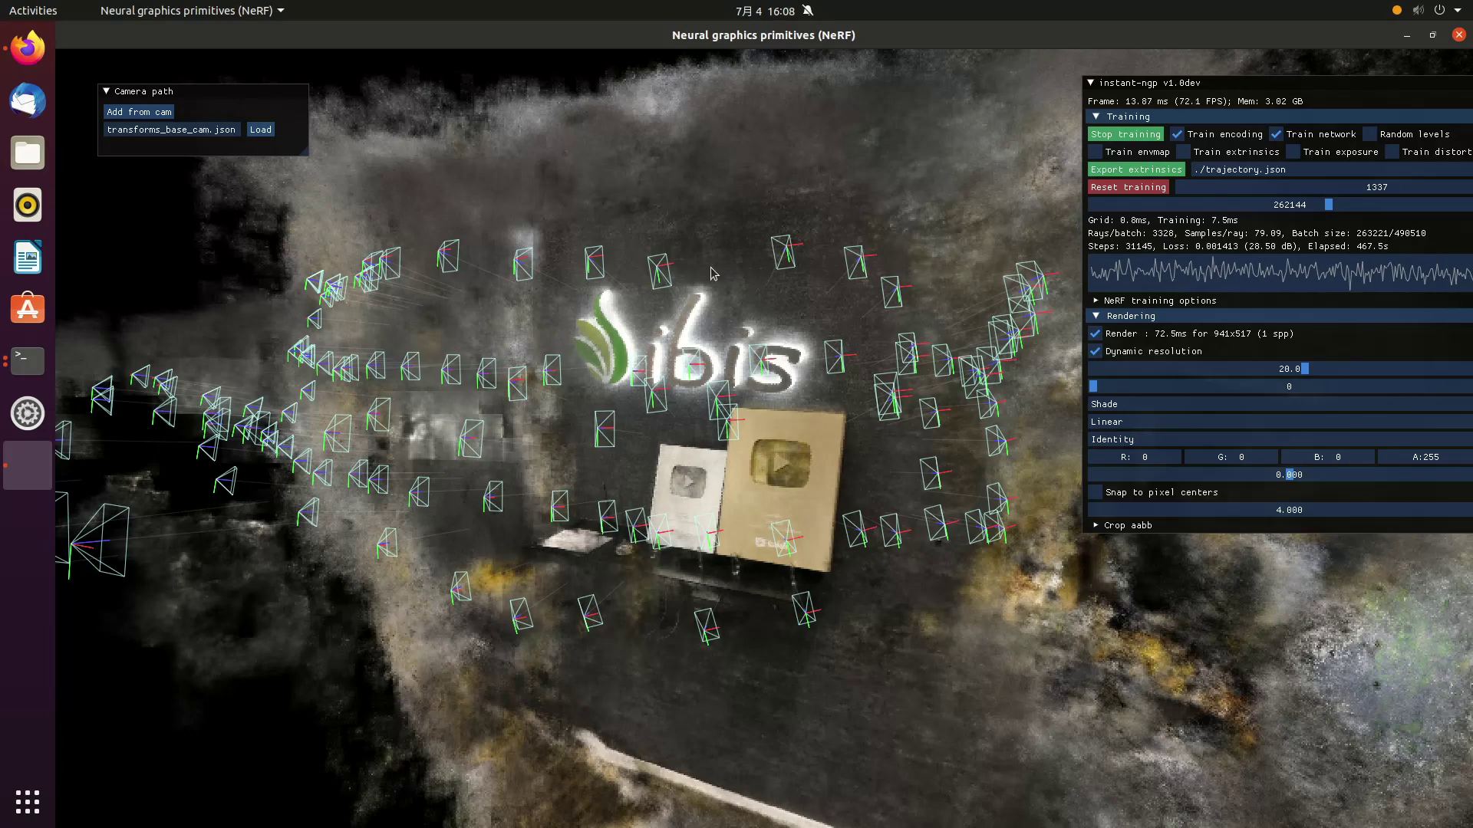Open the Files manager icon
The image size is (1473, 828).
pyautogui.click(x=28, y=153)
